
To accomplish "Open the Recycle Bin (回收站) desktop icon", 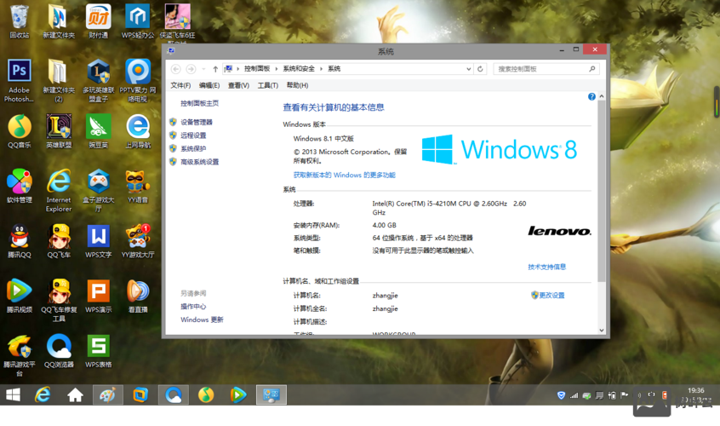I will coord(20,20).
